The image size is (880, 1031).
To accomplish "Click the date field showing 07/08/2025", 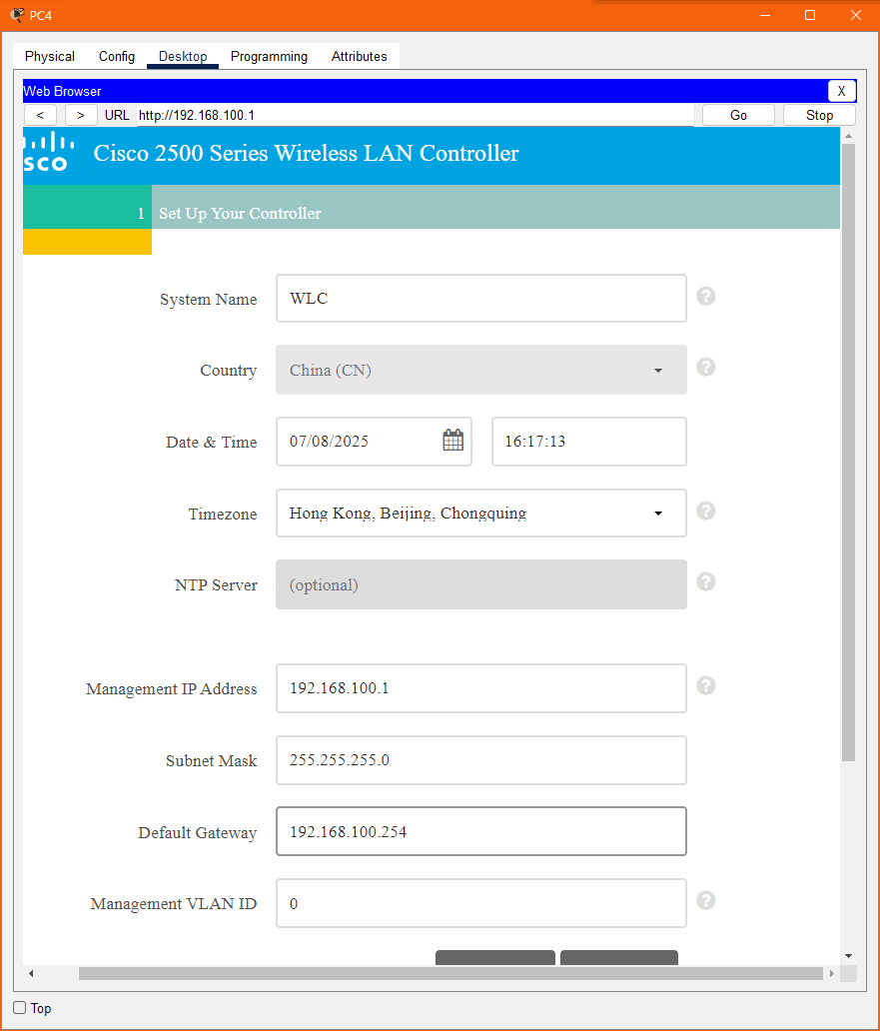I will (374, 442).
